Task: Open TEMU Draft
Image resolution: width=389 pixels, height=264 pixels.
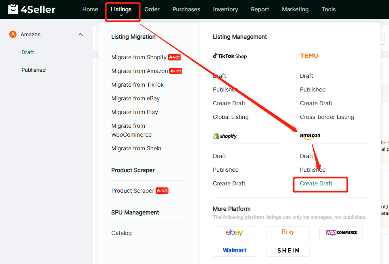Action: coord(306,76)
